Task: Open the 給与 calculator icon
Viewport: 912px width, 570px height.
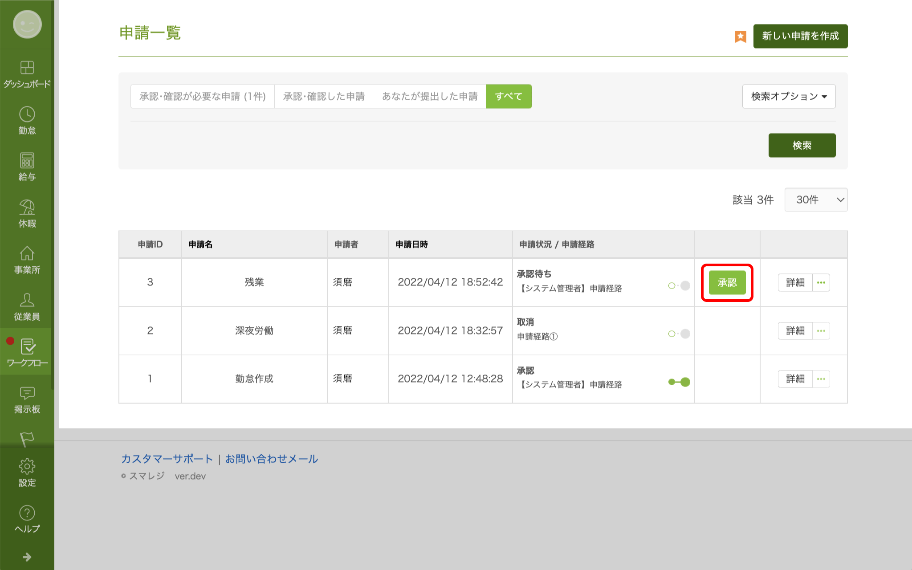Action: point(27,161)
